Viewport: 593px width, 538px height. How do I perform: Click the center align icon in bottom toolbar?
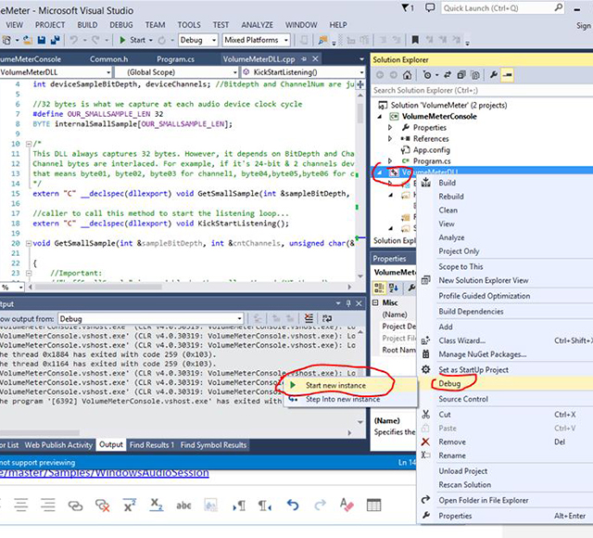(21, 506)
